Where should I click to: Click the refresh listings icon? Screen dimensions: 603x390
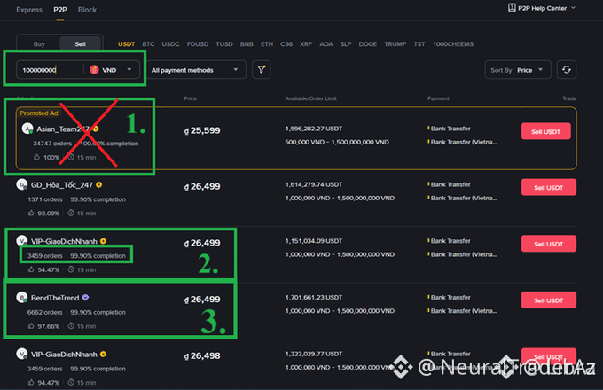[x=566, y=69]
